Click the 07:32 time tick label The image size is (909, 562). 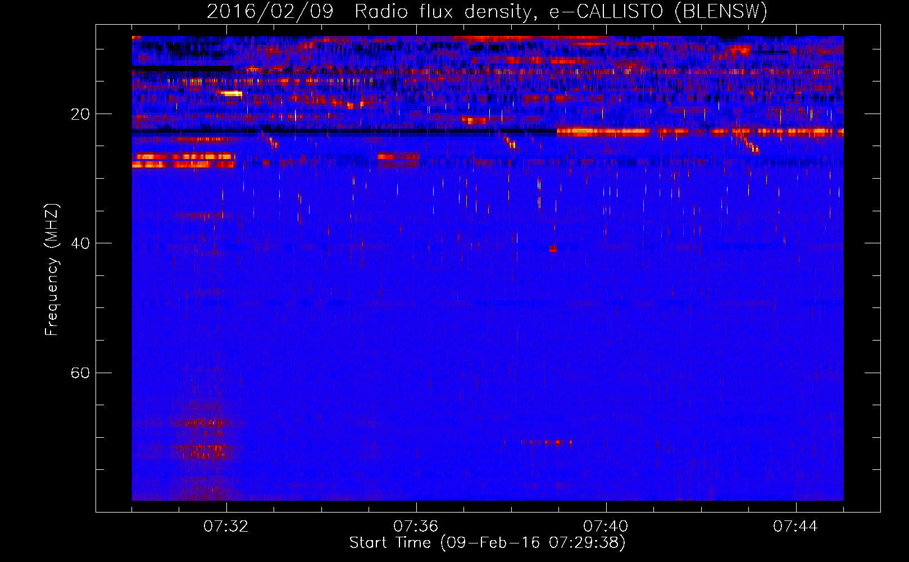point(226,527)
